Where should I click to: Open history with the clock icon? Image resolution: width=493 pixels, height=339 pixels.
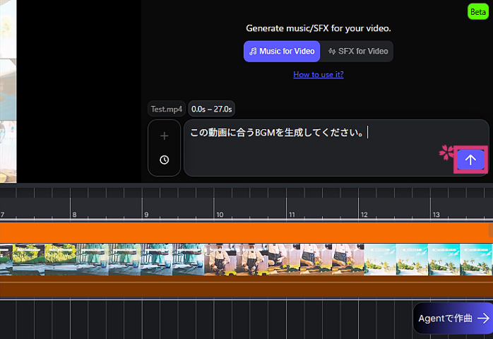coord(164,160)
